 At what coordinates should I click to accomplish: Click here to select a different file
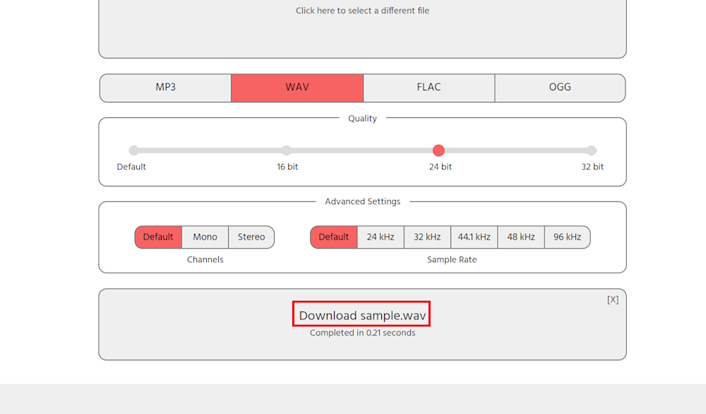coord(362,11)
